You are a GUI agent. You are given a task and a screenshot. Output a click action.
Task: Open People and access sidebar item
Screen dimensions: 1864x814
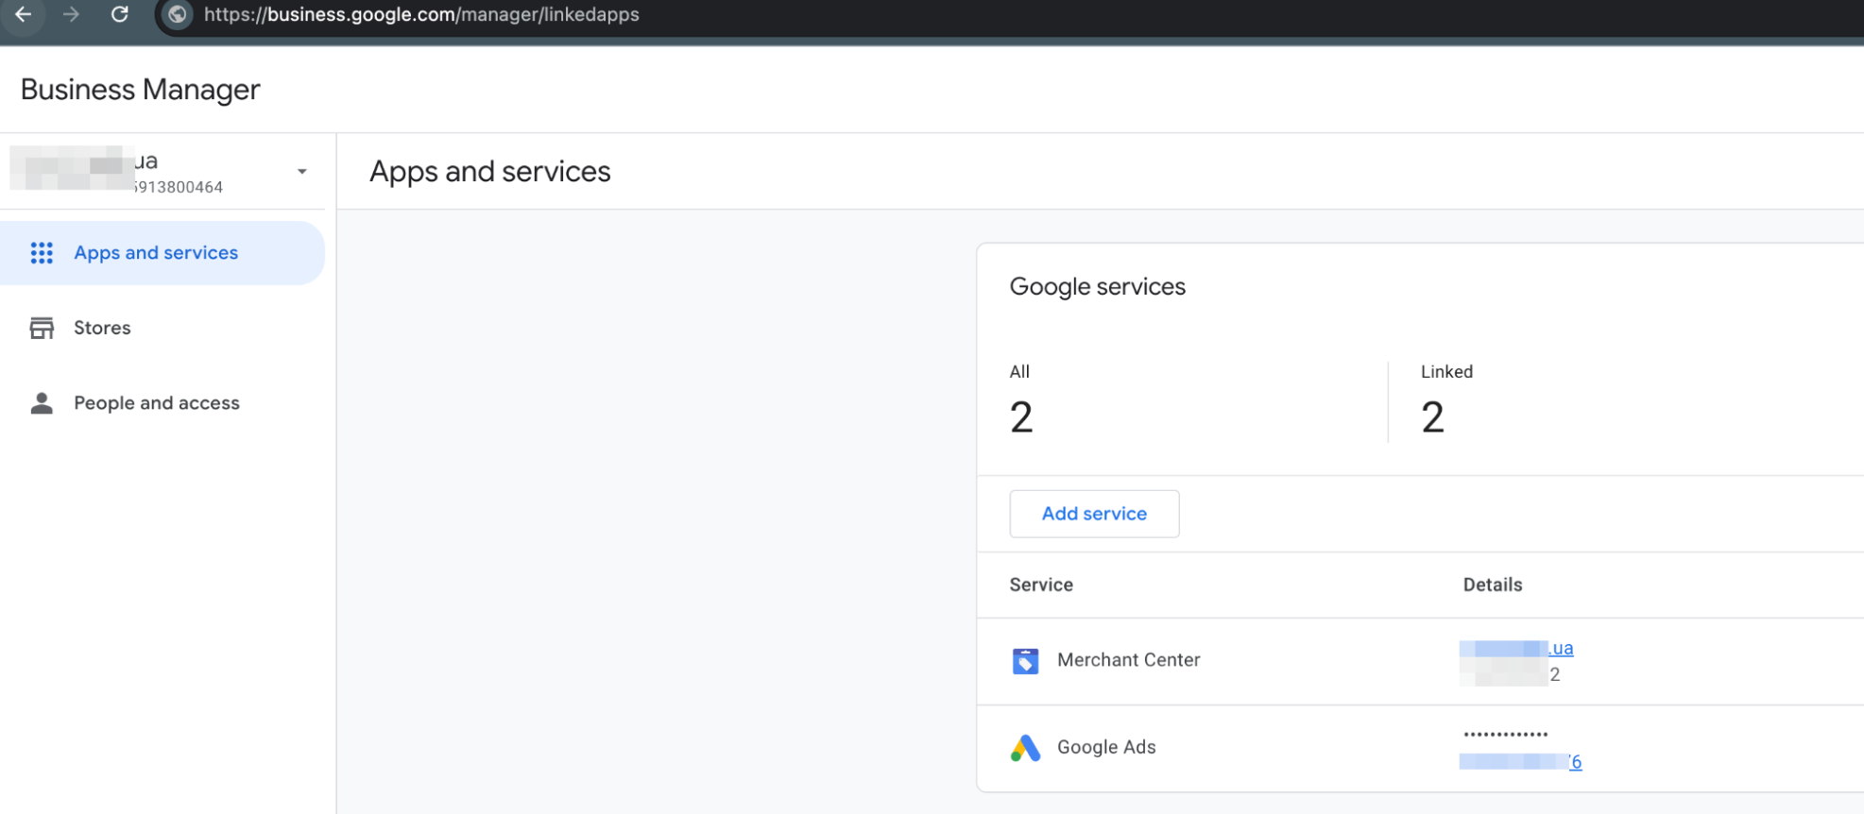[x=162, y=403]
